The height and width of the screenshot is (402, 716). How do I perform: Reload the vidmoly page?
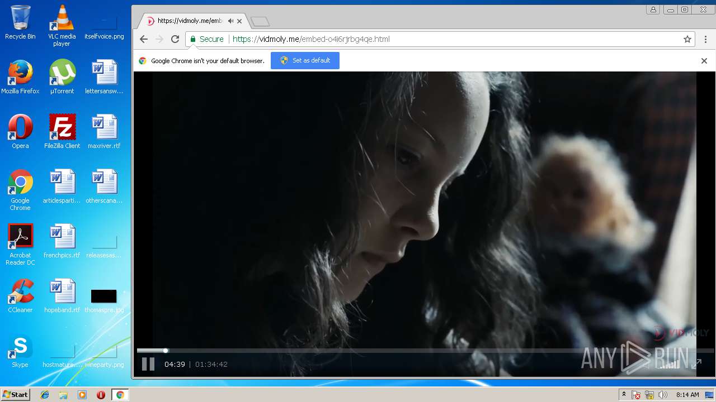click(175, 39)
